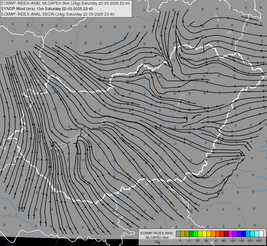Choose the dark green legend swatch
The height and width of the screenshot is (246, 267).
[191, 234]
